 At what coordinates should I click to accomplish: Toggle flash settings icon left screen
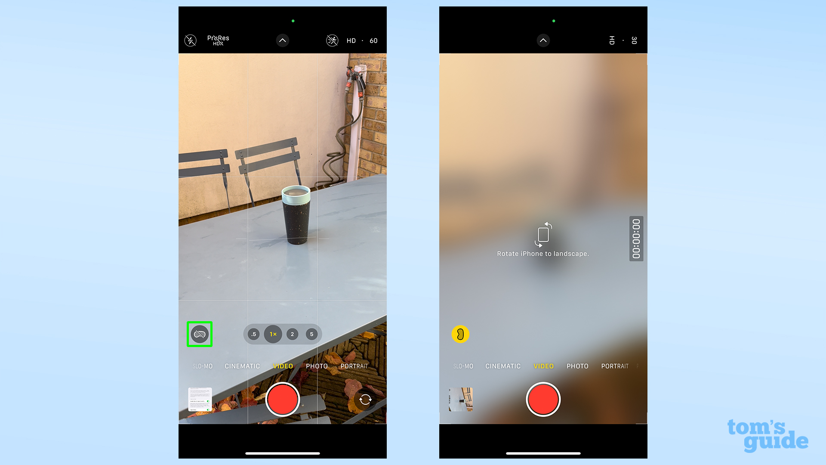click(190, 40)
